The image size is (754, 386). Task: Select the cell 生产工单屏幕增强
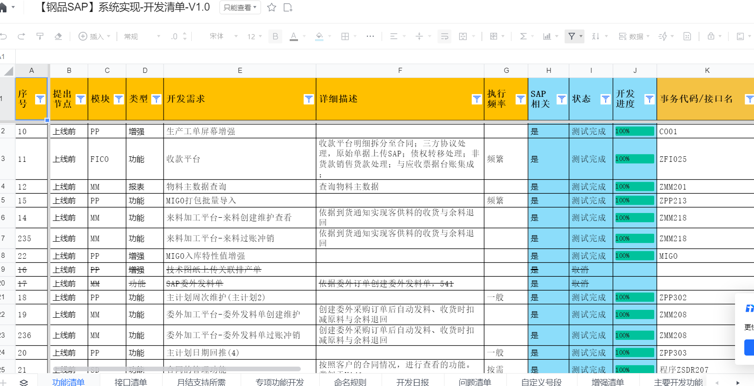point(240,131)
